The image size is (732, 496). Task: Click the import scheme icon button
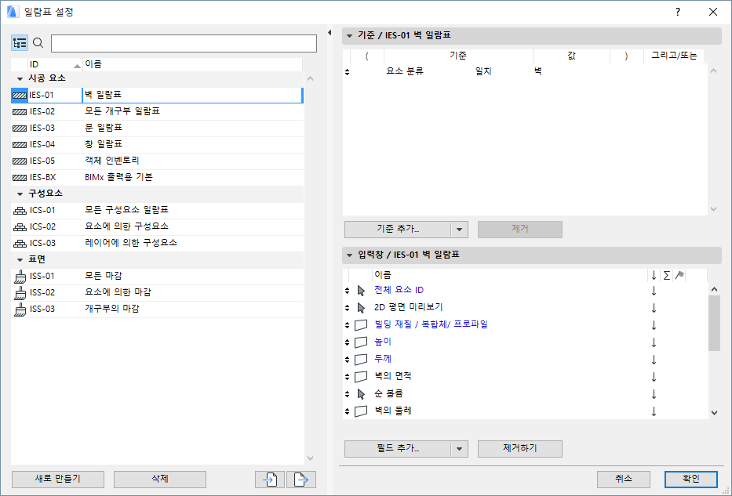[270, 480]
